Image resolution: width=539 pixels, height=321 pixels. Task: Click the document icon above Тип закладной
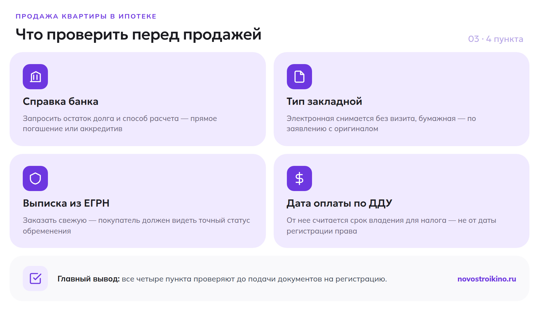(299, 77)
